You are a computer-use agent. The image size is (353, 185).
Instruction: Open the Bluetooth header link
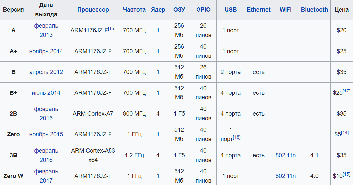[x=314, y=10]
